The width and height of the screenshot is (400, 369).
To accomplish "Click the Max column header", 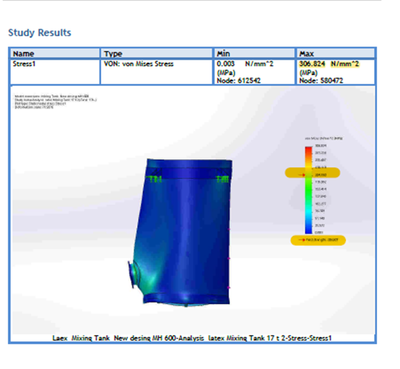I will [307, 54].
